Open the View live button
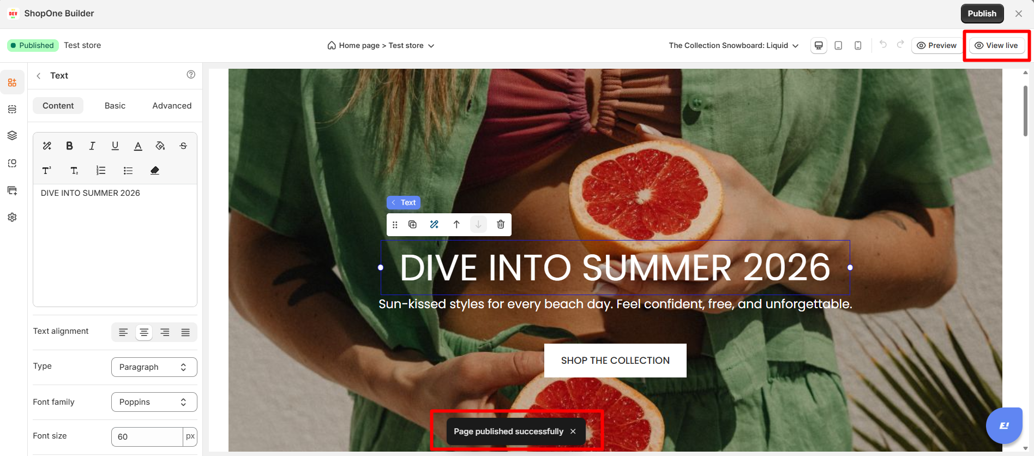This screenshot has height=456, width=1034. pos(996,45)
